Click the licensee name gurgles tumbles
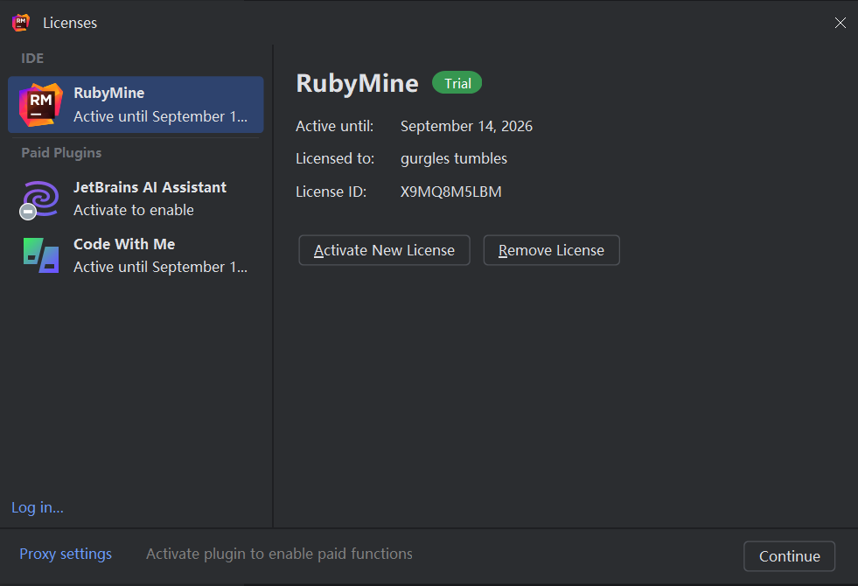This screenshot has height=586, width=858. (x=454, y=158)
